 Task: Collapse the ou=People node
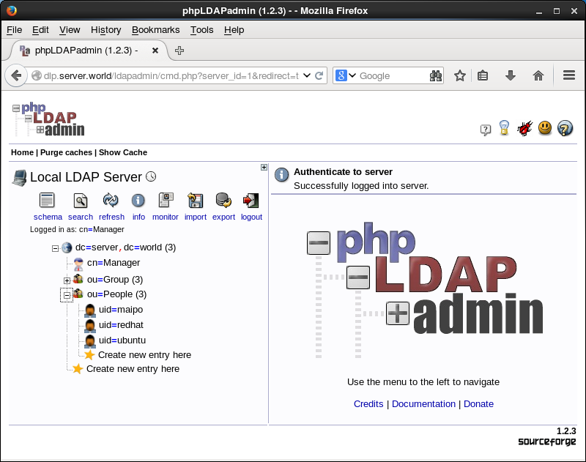tap(67, 295)
